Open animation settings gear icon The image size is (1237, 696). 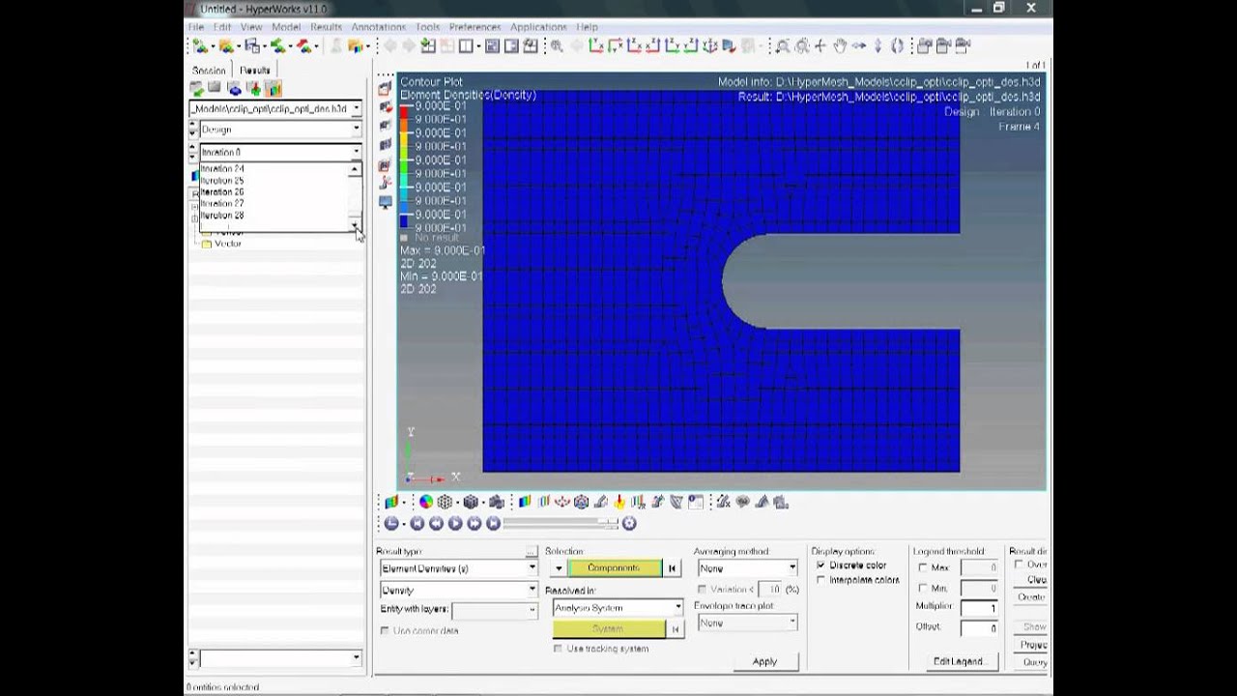point(629,523)
